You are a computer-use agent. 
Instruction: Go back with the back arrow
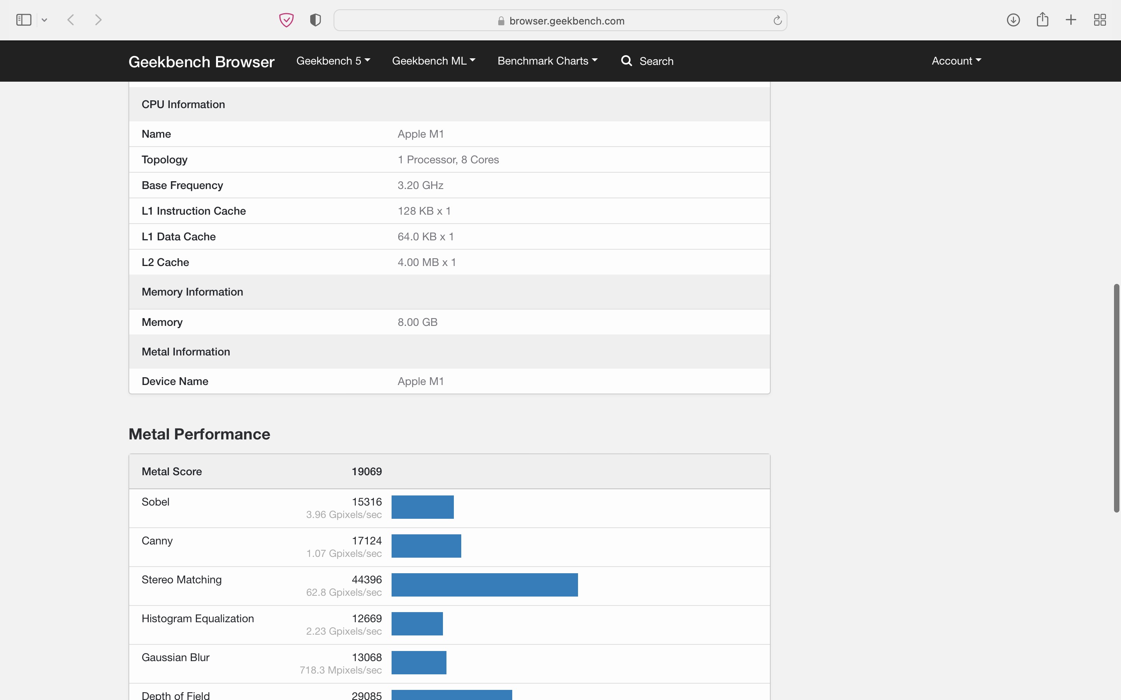[71, 20]
